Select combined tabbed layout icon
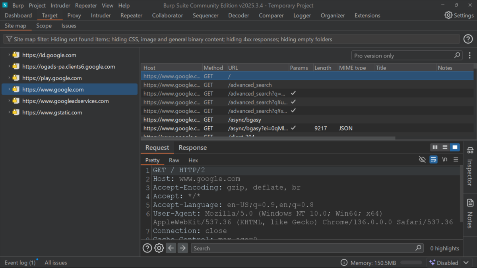Viewport: 477px width, 268px height. [455, 147]
